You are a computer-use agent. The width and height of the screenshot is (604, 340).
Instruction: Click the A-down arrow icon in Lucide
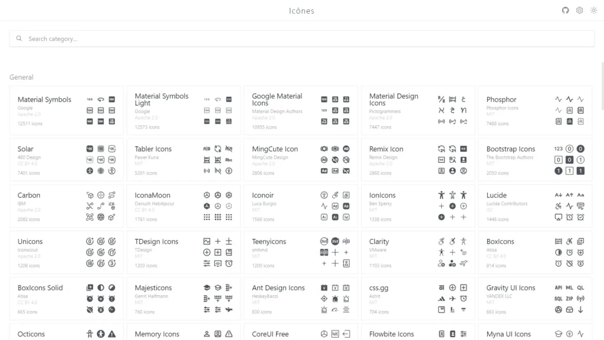coord(558,195)
